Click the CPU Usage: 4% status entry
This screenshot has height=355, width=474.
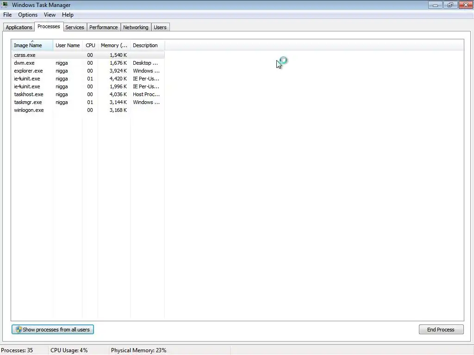(x=69, y=350)
